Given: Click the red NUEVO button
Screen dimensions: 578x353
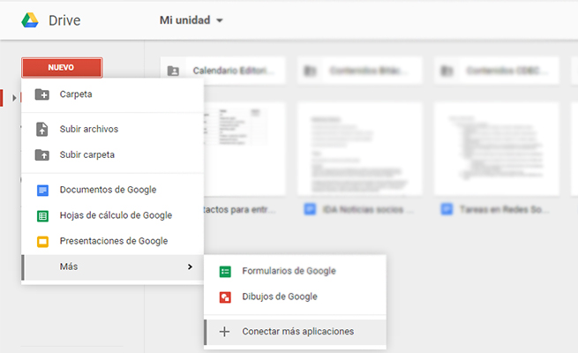Looking at the screenshot, I should 62,67.
